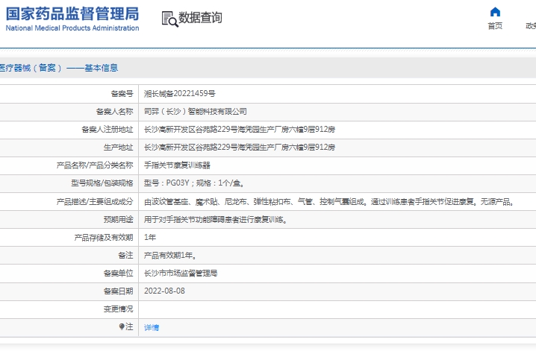The height and width of the screenshot is (351, 536).
Task: Select the 型号规格/包装规格 label cell
Action: 69,183
